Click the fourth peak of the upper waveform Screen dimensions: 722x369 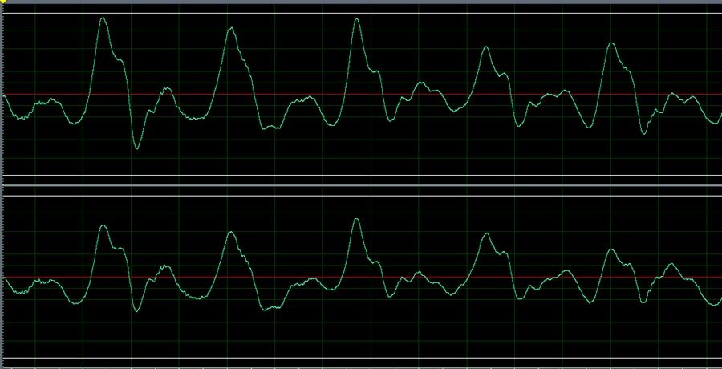pyautogui.click(x=485, y=48)
